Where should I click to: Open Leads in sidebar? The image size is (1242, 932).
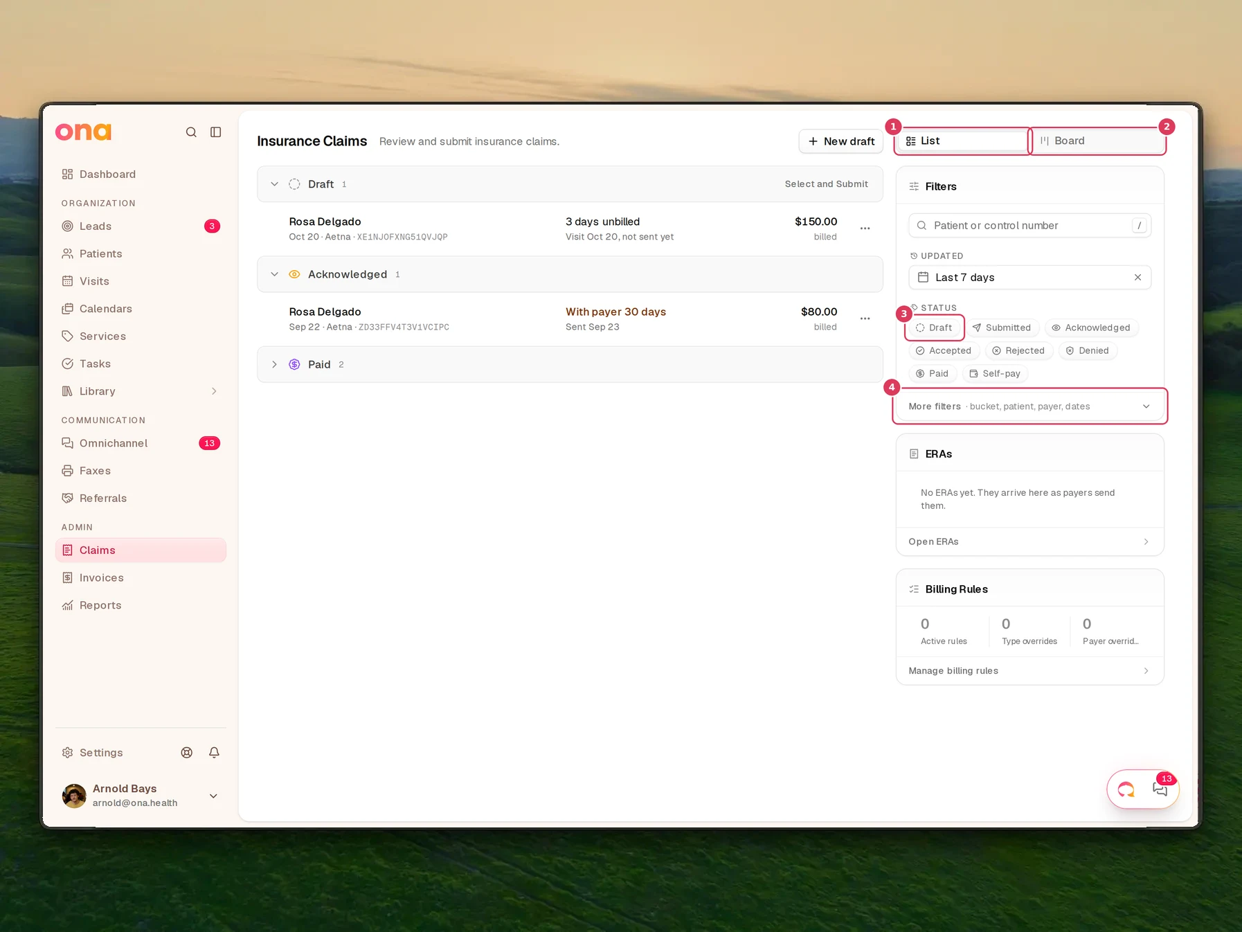coord(141,226)
